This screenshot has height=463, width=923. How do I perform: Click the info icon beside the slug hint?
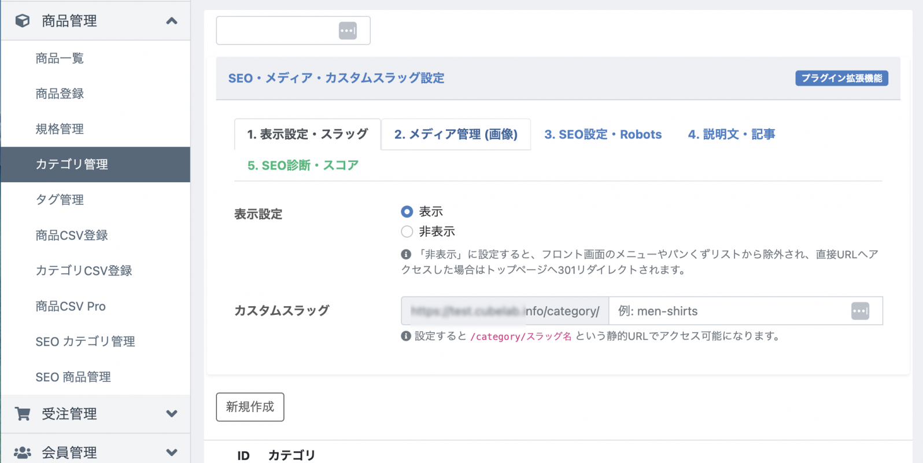406,336
